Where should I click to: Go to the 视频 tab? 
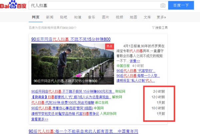click(x=119, y=17)
